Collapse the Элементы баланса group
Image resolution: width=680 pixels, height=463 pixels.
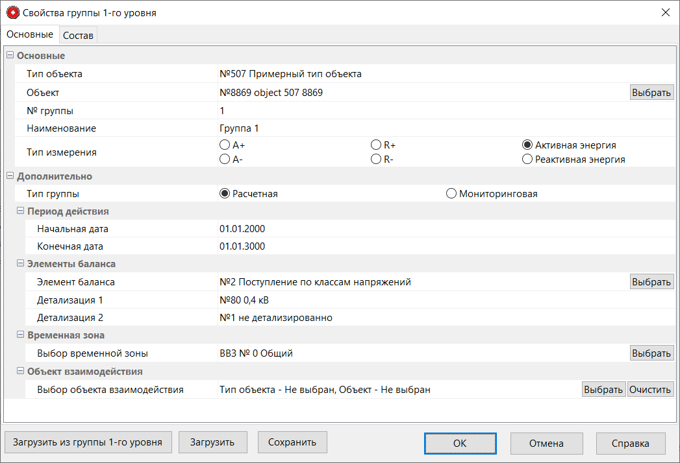click(21, 264)
